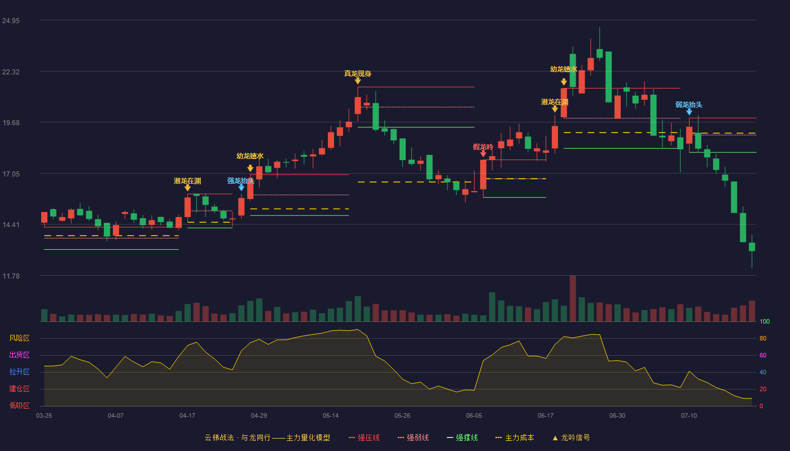Toggle the 龙吟信号 legend entry
The height and width of the screenshot is (451, 790).
[x=570, y=437]
